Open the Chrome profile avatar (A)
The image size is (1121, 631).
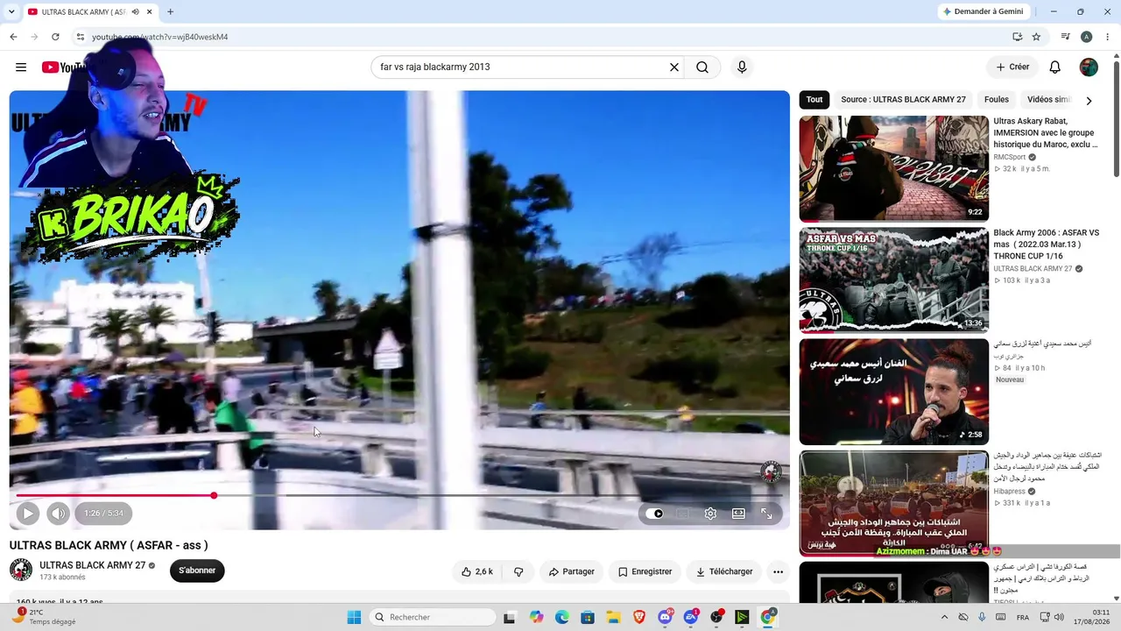(x=1086, y=37)
